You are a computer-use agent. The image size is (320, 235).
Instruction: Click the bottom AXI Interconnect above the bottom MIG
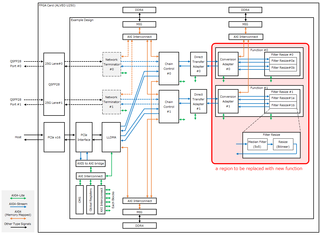140,201
